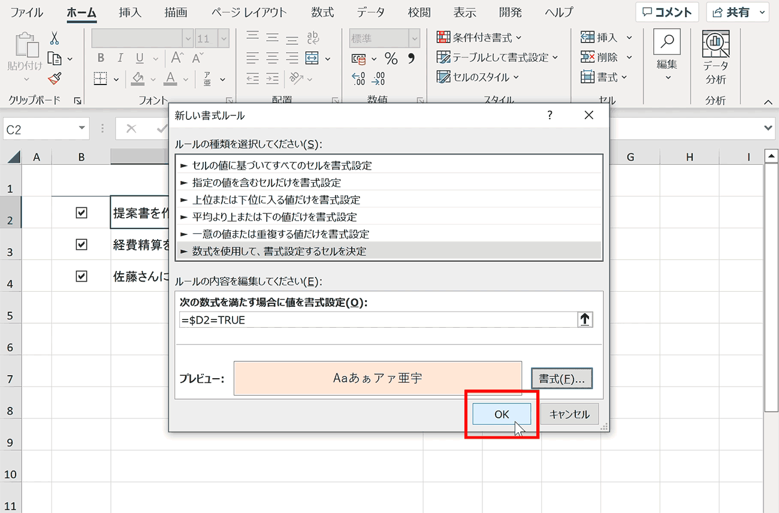
Task: Click the phonetic guide (ア亜) icon
Action: (207, 79)
